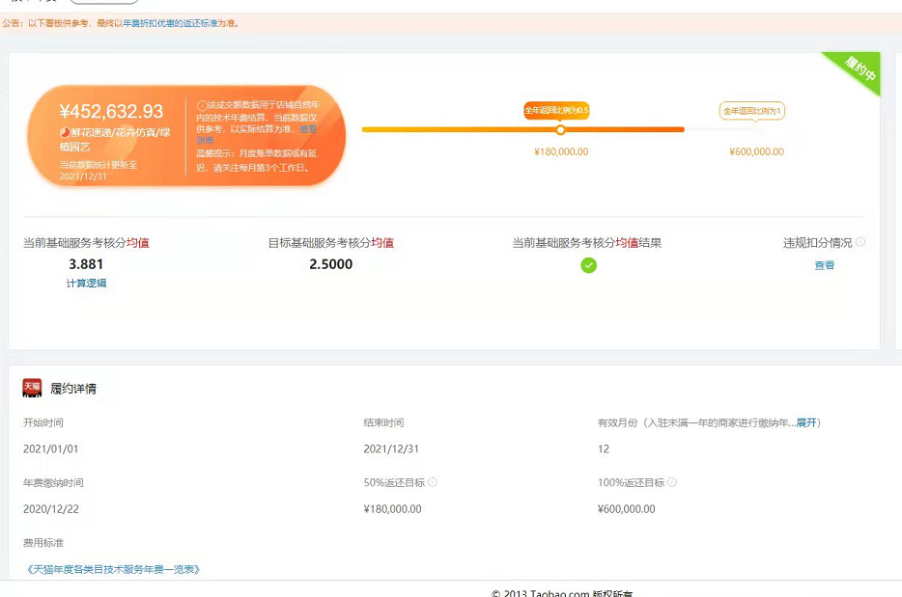The image size is (902, 597).
Task: Click the 公告 notice banner text
Action: point(120,23)
